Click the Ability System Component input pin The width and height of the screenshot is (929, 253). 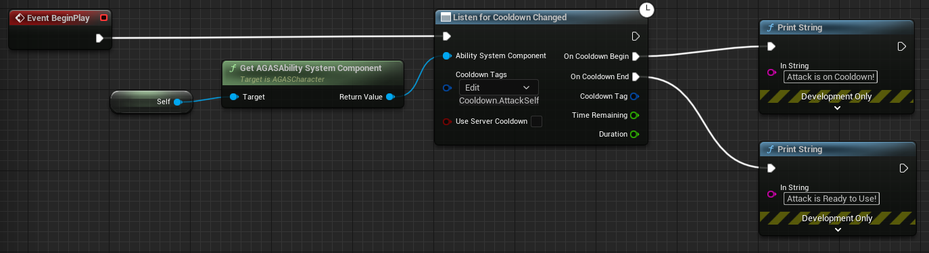(446, 55)
